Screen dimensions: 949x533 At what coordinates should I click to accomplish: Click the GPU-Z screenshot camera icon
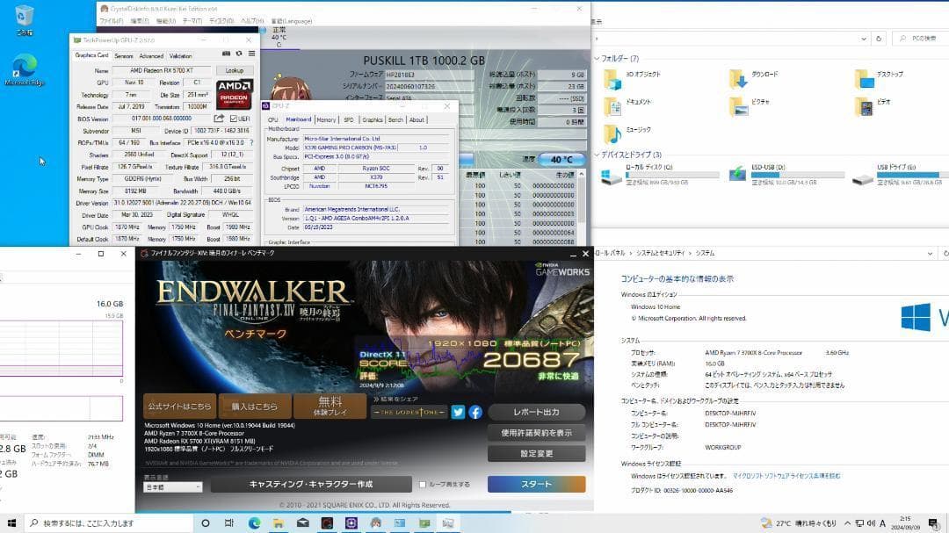(226, 54)
